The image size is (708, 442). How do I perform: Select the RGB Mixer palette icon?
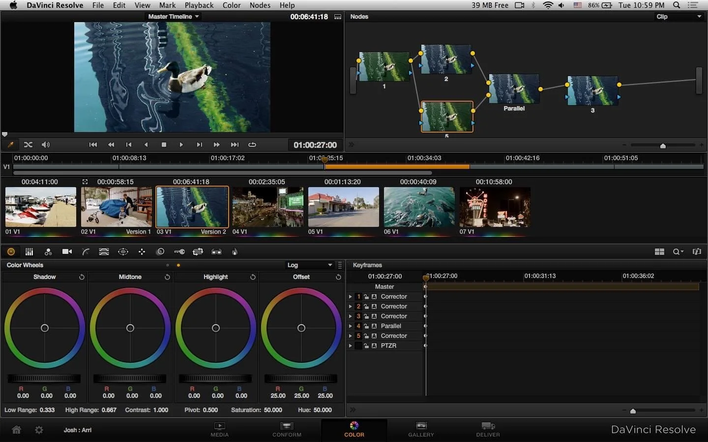click(x=48, y=252)
